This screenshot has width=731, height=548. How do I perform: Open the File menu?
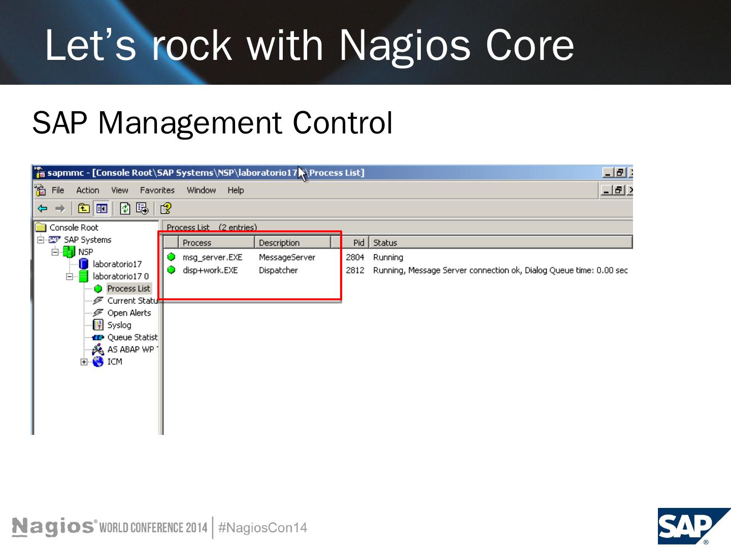[58, 190]
